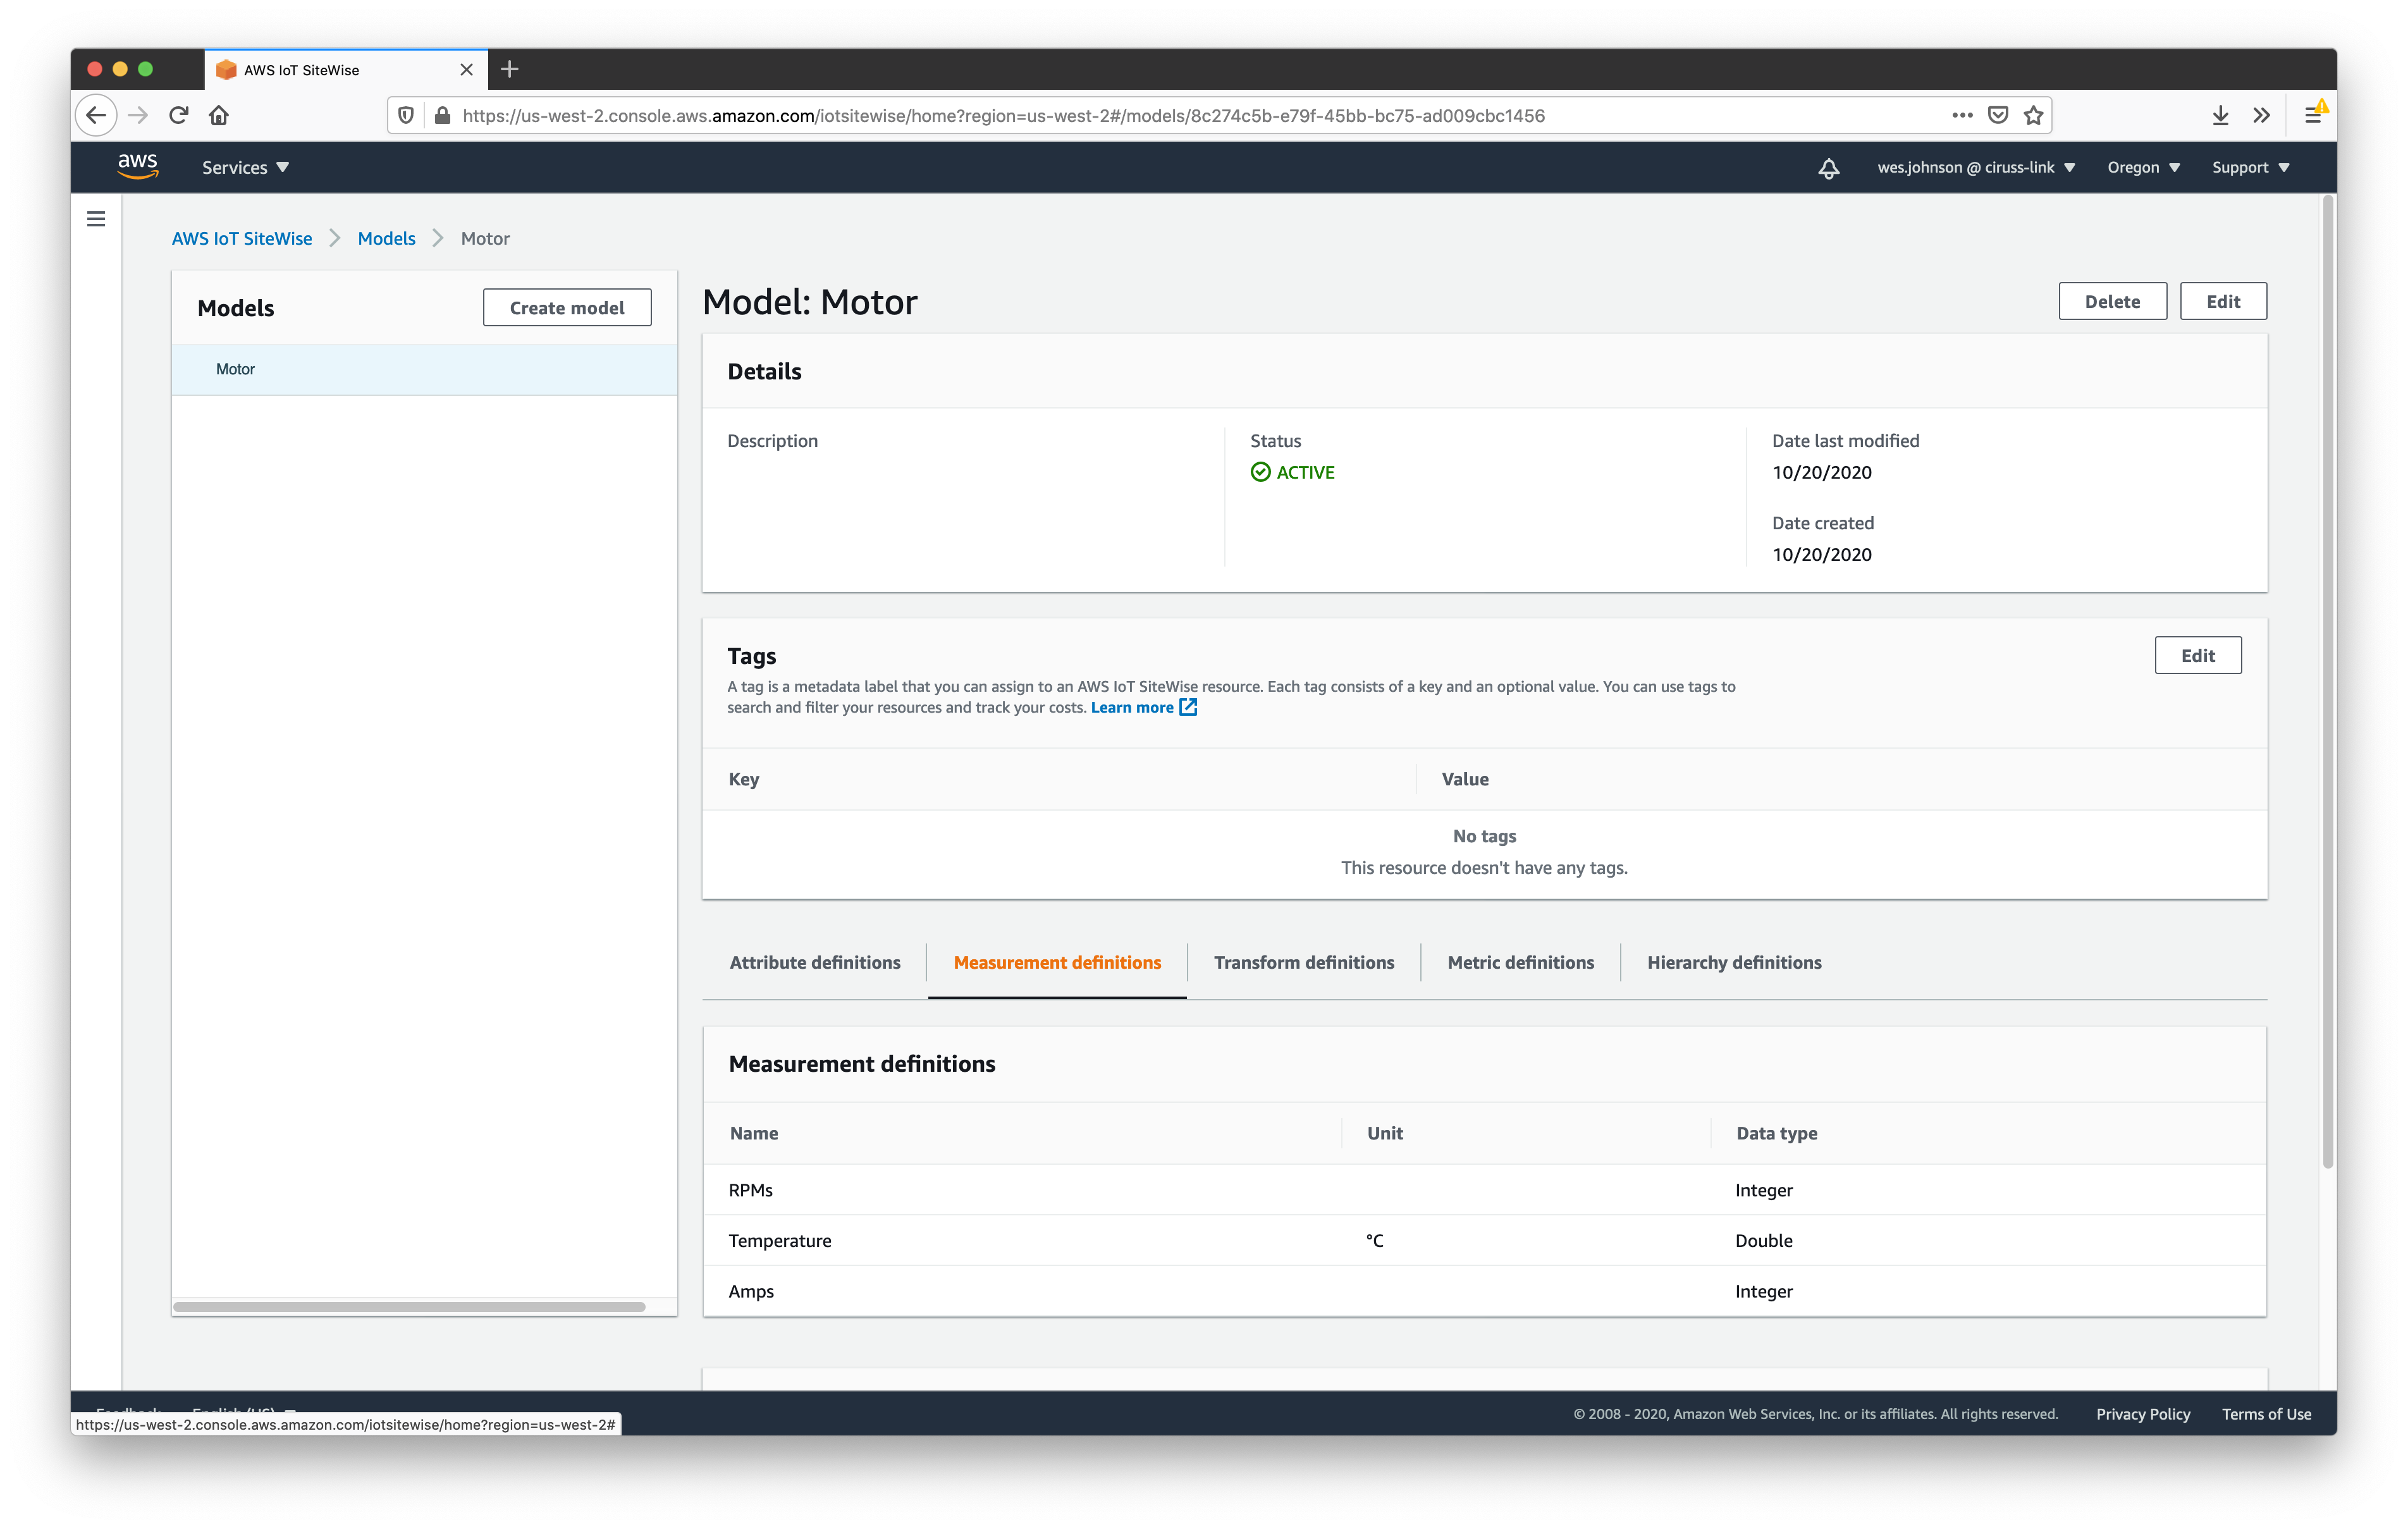Click the Motor breadcrumb text
Viewport: 2408px width, 1529px height.
[485, 238]
